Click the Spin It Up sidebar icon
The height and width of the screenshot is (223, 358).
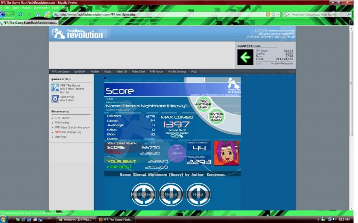click(x=55, y=99)
